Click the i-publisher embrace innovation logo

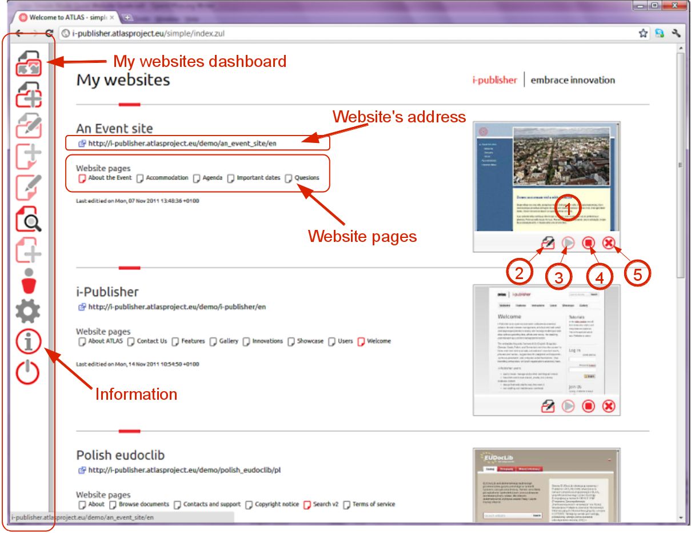pyautogui.click(x=544, y=80)
